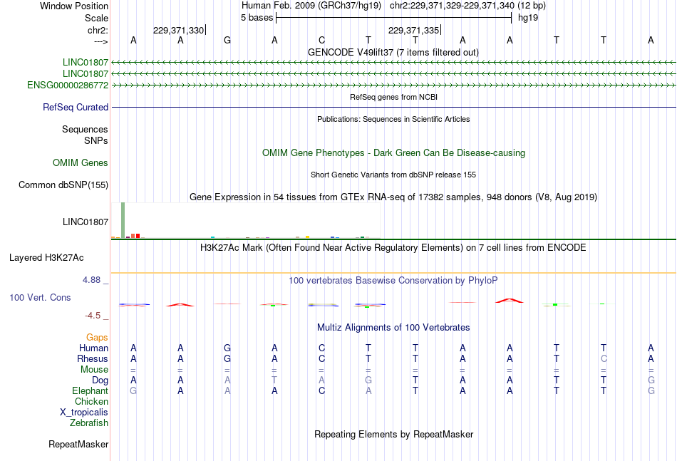Click the Mouse species label
Viewport: 677px width, 461px height.
click(95, 370)
